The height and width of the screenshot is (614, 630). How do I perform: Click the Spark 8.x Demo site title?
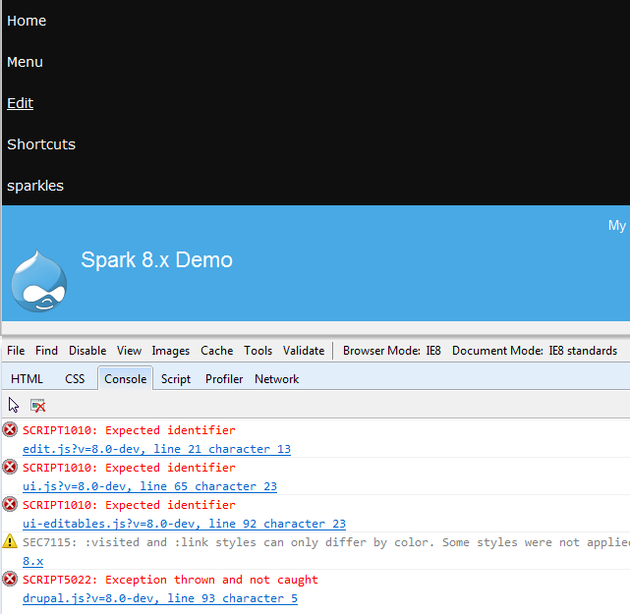pyautogui.click(x=156, y=259)
